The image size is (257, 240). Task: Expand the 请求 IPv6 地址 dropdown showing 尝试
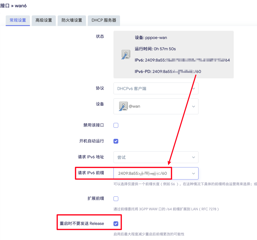(x=156, y=157)
